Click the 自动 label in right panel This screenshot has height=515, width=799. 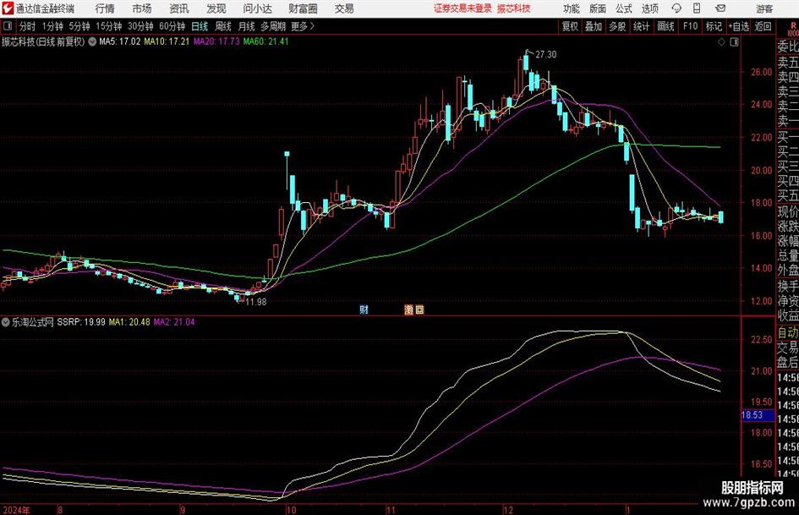[x=788, y=333]
